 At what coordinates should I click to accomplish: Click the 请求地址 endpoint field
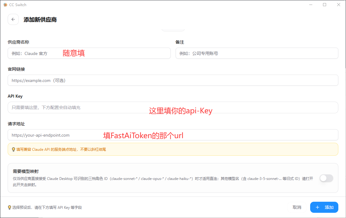[x=173, y=135]
